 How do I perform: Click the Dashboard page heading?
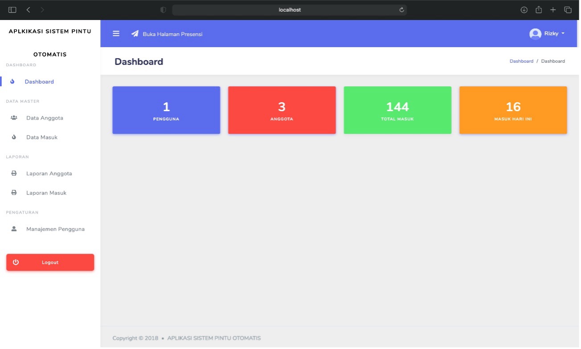point(139,62)
